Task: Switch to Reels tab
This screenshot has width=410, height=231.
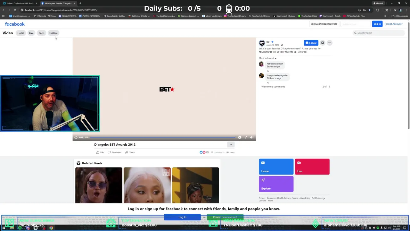Action: 41,33
